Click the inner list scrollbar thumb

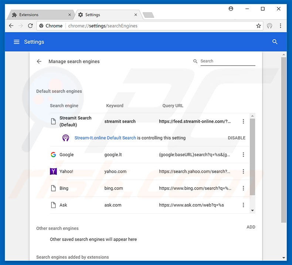(252, 157)
